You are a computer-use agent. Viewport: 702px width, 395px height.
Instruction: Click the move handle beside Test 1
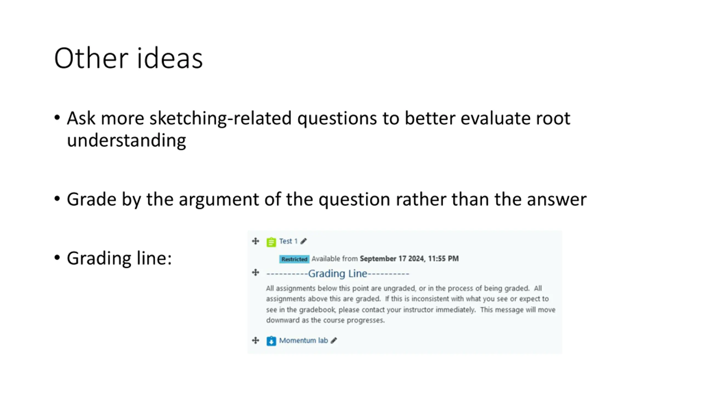255,241
